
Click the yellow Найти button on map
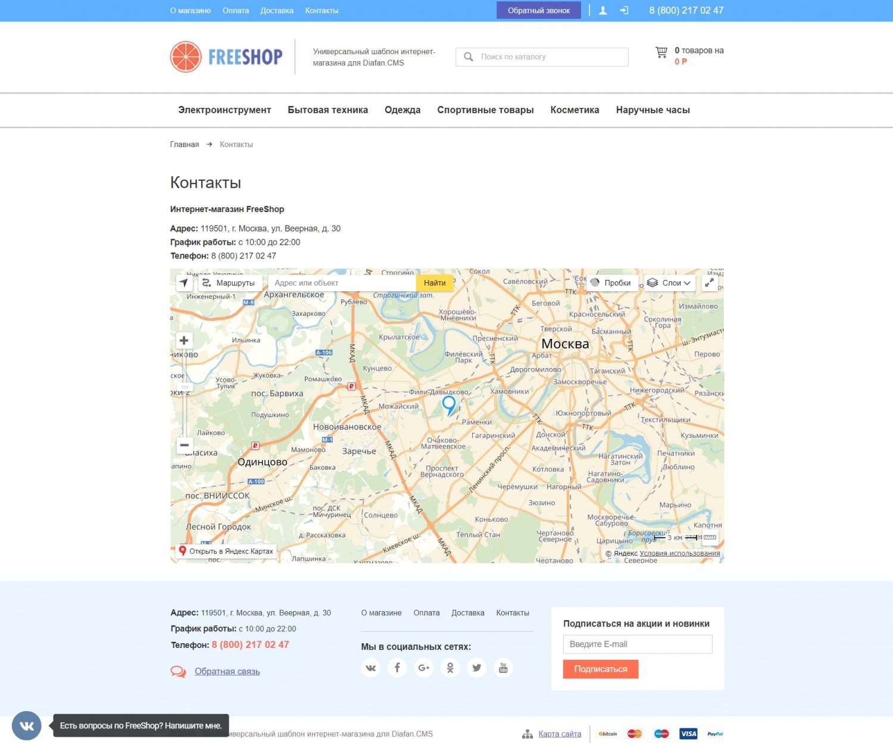click(x=435, y=283)
